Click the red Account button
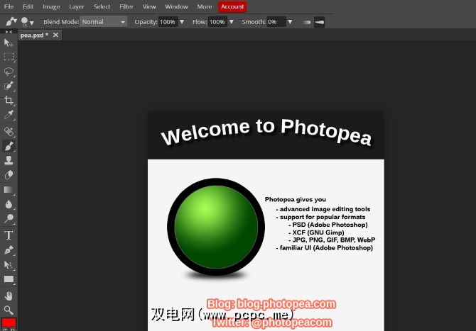Screen dimensions: 476x331 point(232,6)
